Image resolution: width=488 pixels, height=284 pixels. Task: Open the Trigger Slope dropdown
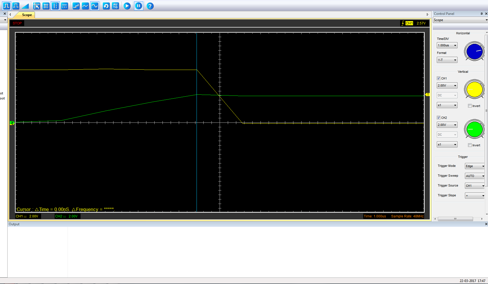pos(475,196)
